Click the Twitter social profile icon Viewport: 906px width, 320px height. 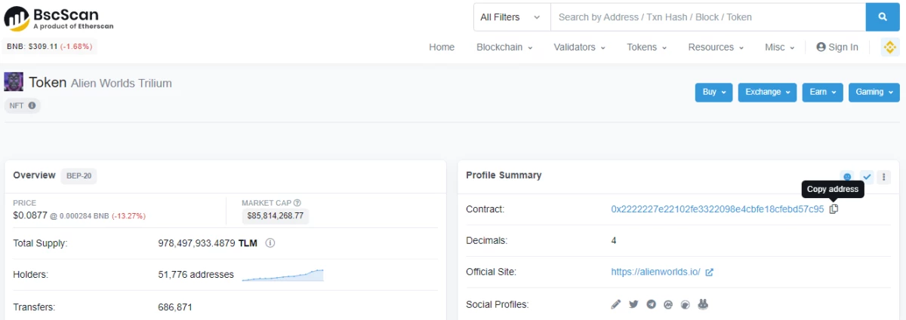click(633, 305)
